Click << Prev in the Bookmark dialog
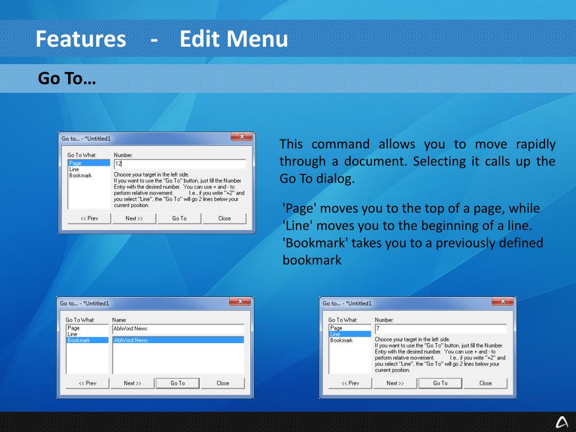The height and width of the screenshot is (432, 576). point(87,384)
